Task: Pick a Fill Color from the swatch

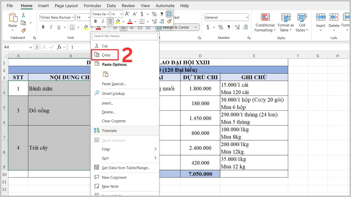Action: 86,27
